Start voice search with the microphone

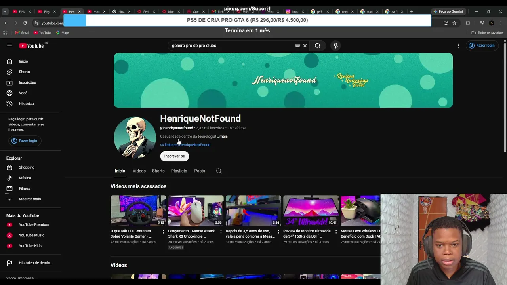tap(335, 46)
